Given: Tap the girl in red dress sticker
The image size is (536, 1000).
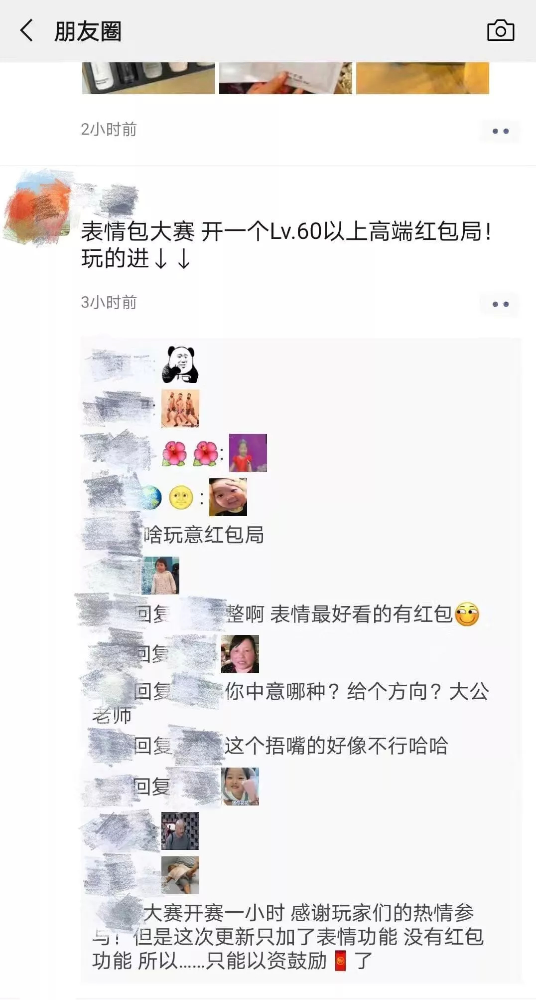Looking at the screenshot, I should (248, 453).
